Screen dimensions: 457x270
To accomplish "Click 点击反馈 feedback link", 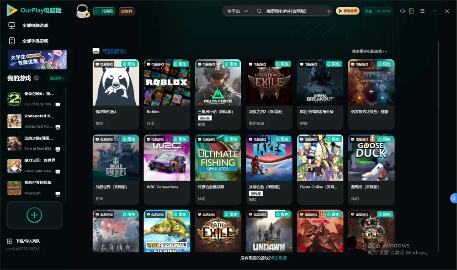I will (x=279, y=258).
